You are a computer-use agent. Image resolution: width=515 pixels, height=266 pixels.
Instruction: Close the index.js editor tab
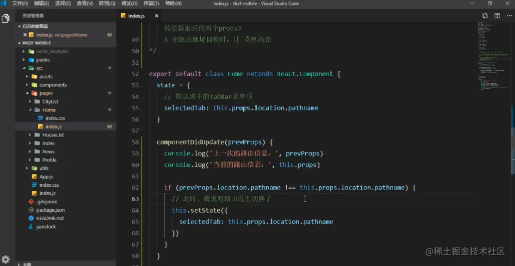pos(157,16)
